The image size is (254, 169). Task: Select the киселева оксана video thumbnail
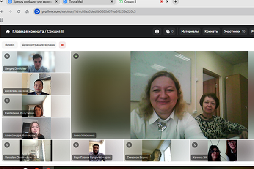[36, 84]
